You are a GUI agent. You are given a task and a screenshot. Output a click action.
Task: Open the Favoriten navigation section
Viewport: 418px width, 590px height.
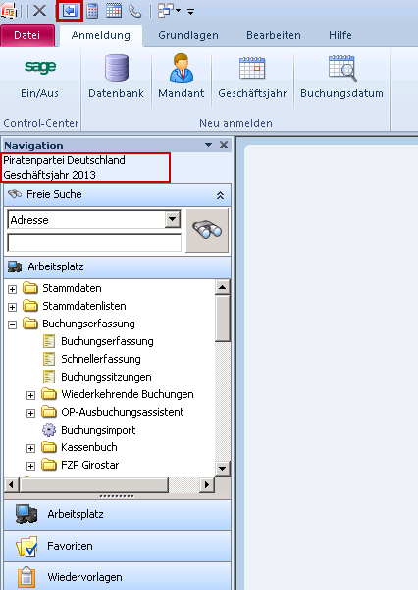tap(117, 546)
